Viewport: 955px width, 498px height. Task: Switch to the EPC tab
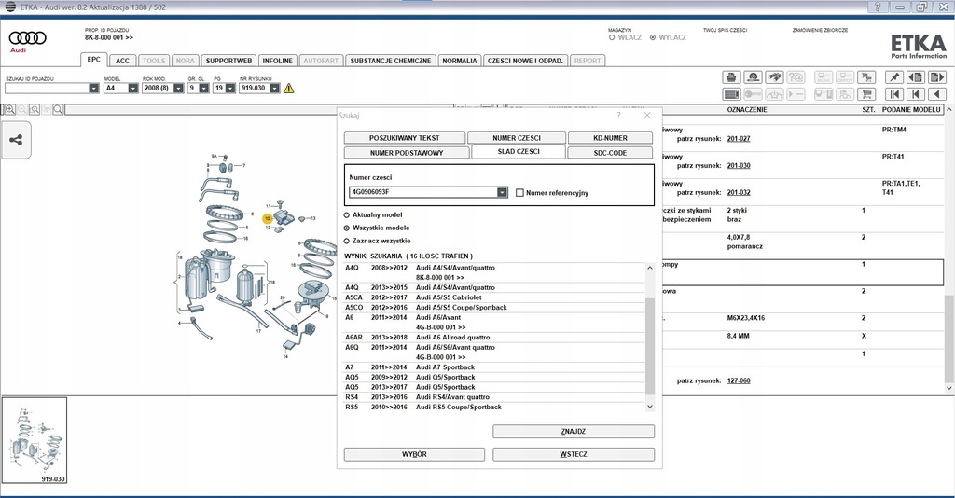click(94, 60)
